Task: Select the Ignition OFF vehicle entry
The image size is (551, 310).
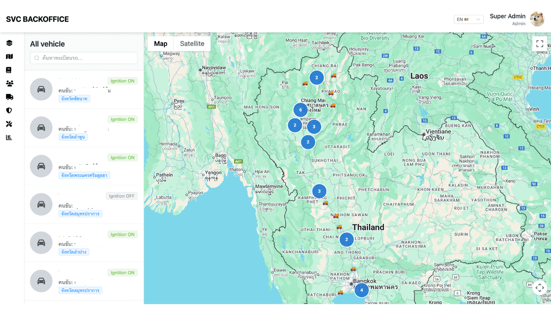Action: [84, 205]
